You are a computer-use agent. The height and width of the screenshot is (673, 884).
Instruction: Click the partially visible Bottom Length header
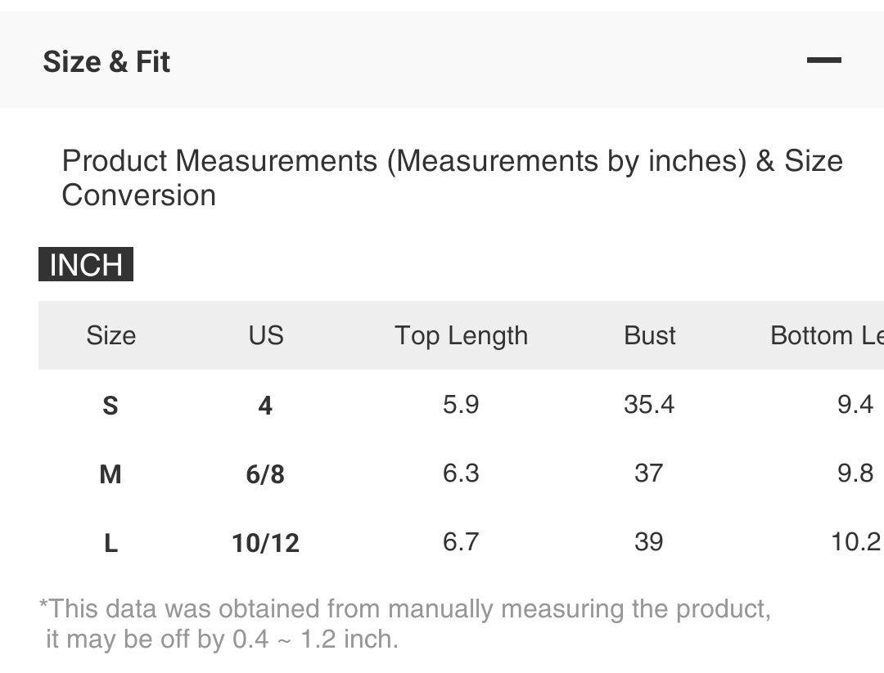(x=826, y=335)
